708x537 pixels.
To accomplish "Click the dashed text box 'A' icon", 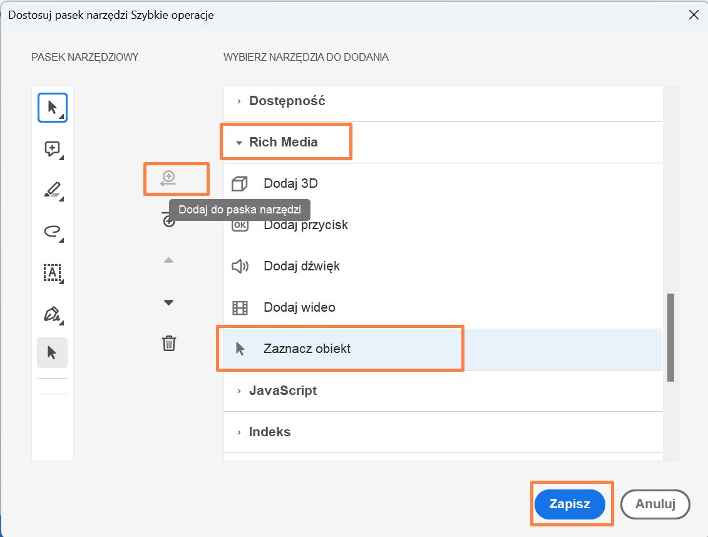I will click(53, 272).
